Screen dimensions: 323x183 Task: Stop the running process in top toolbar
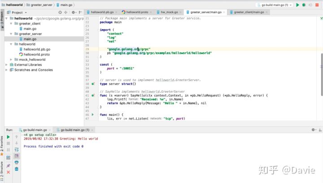point(317,5)
